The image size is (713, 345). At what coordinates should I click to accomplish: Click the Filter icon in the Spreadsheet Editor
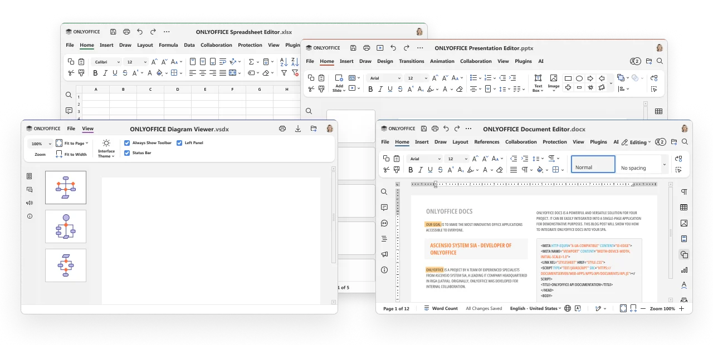click(x=284, y=73)
